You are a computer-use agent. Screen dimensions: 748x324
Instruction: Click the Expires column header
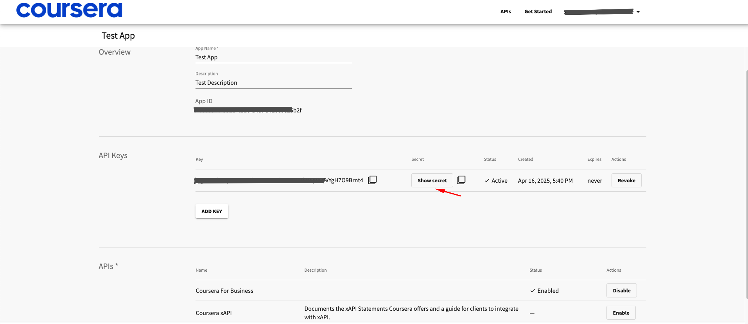point(594,159)
